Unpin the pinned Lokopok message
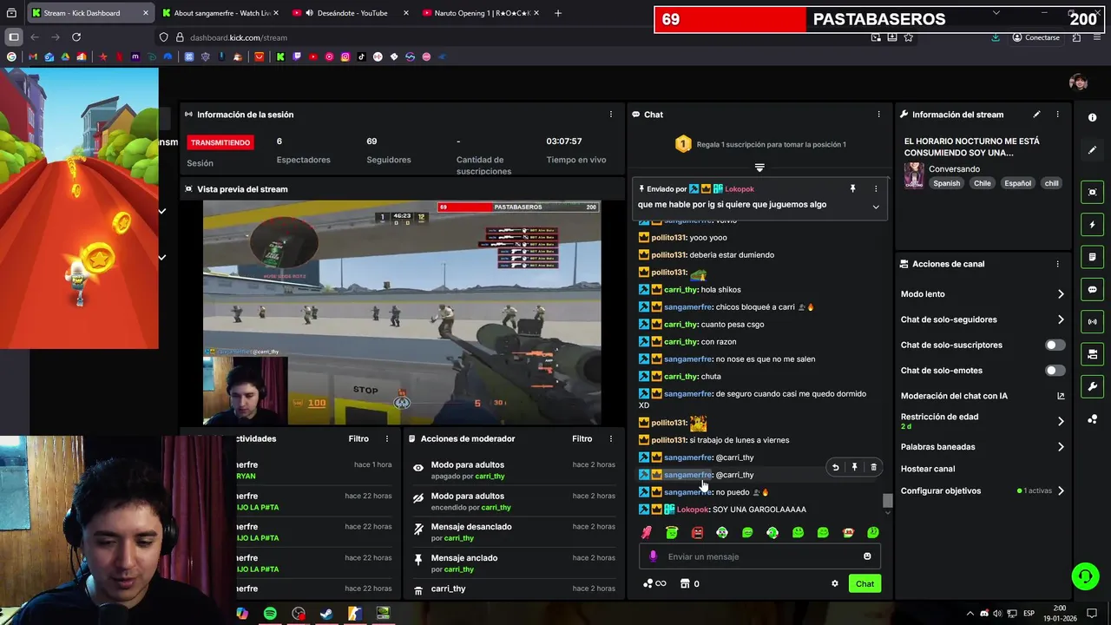 coord(852,188)
